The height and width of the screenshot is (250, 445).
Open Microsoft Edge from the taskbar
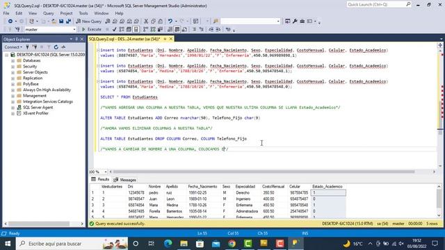point(168,244)
